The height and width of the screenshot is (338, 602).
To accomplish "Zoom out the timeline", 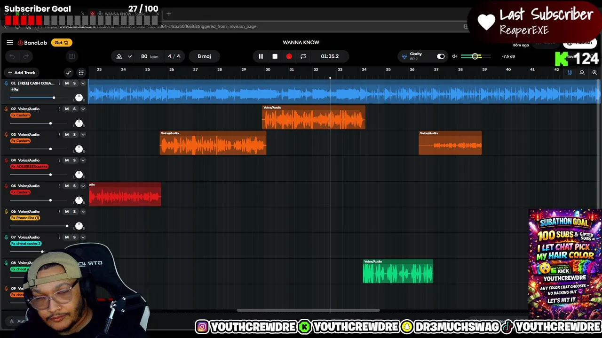I will pos(582,72).
